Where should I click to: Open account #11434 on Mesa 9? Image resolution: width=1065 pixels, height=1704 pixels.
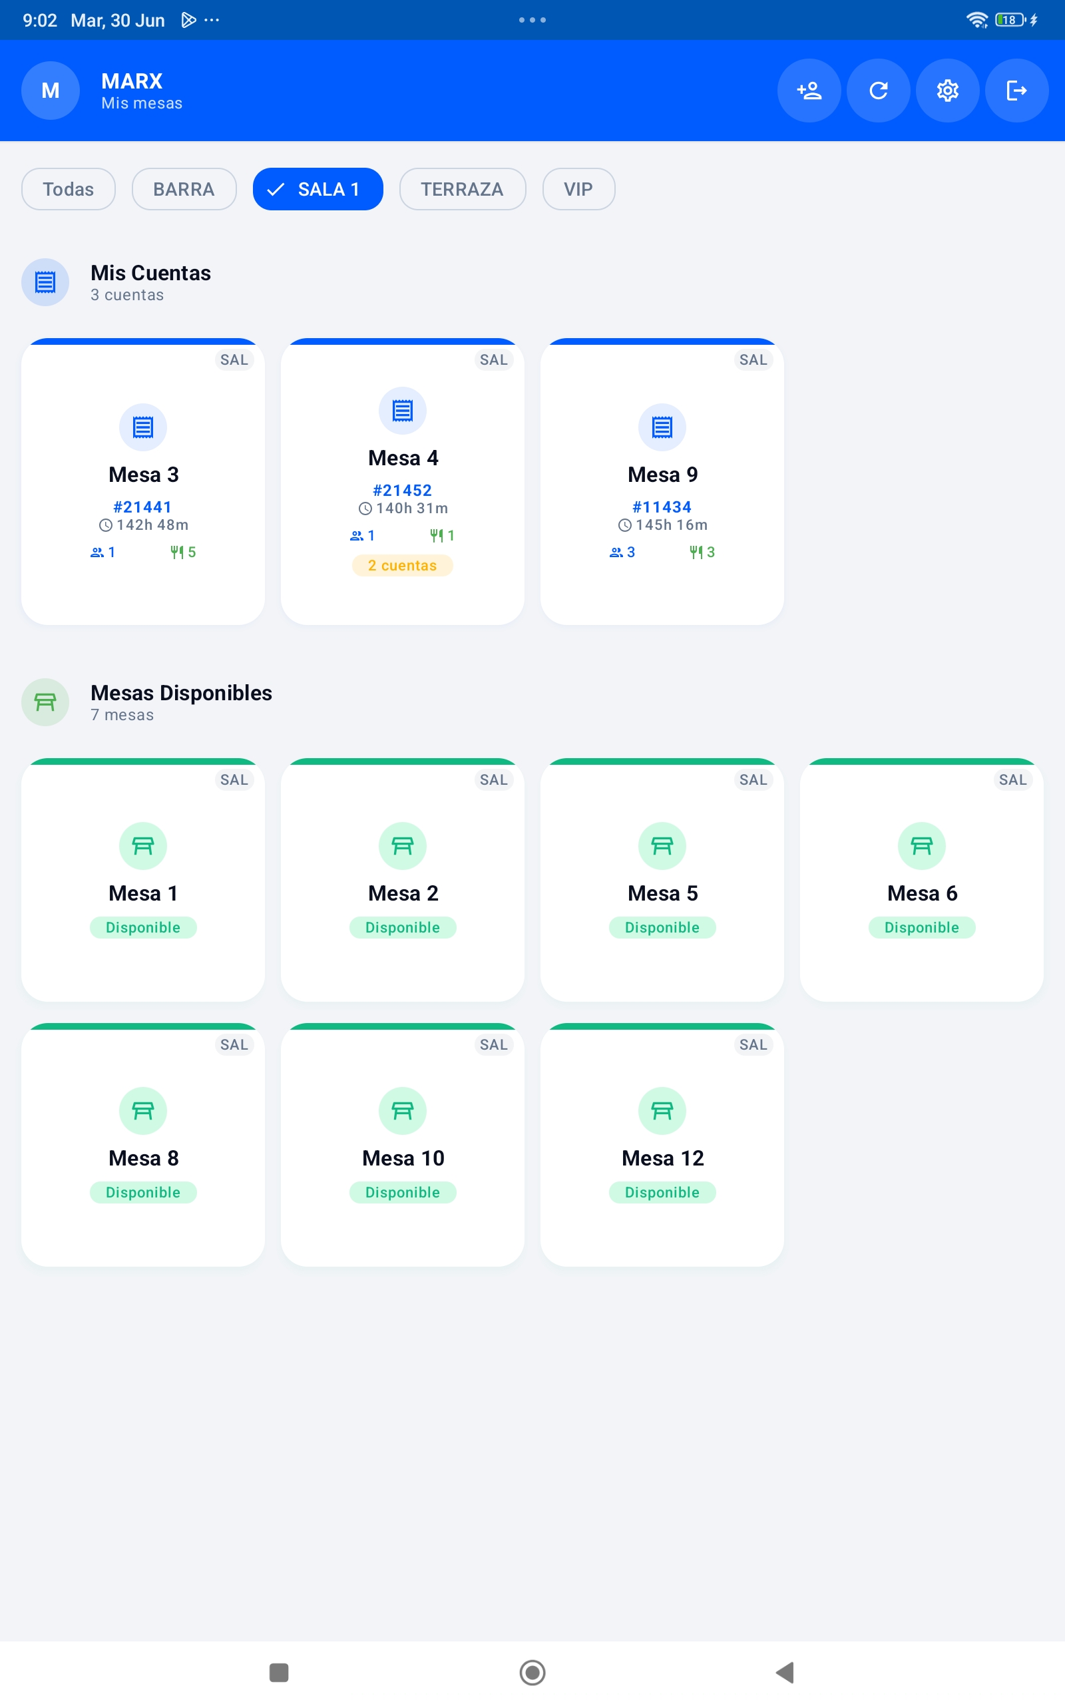[662, 507]
